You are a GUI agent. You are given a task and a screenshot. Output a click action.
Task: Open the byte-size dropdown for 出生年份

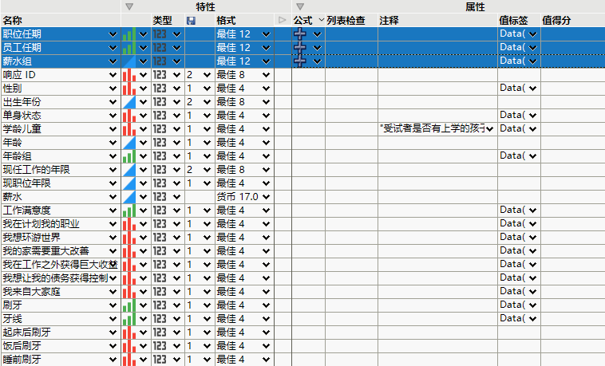(208, 102)
